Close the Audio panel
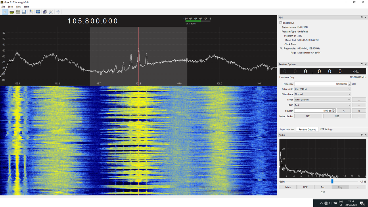This screenshot has width=368, height=207. (366, 135)
